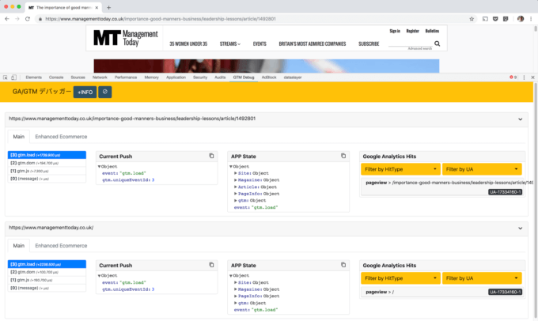538x321 pixels.
Task: Select Enhanced Ecommerce tab in second section
Action: [x=61, y=246]
